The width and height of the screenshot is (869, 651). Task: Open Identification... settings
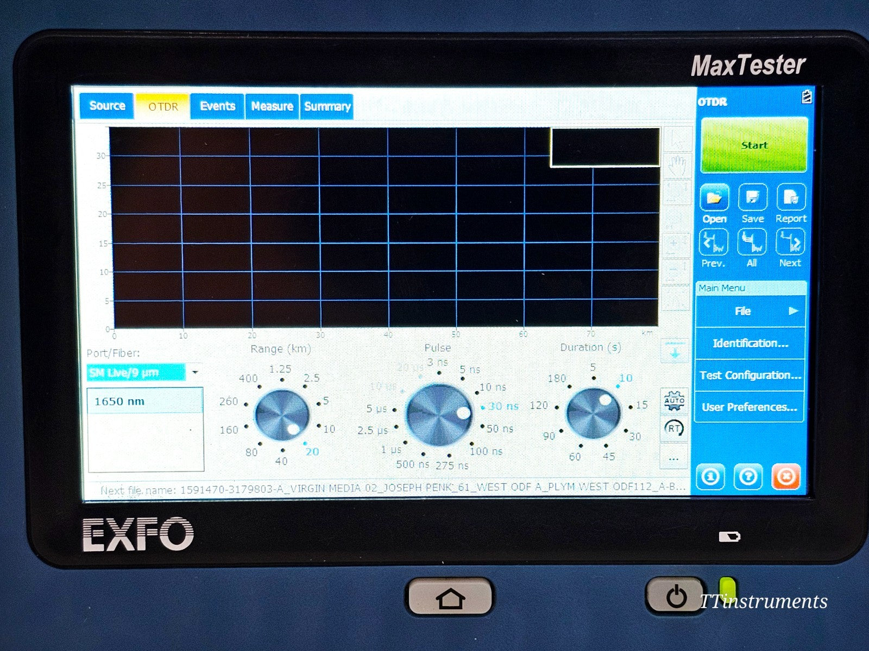[750, 343]
